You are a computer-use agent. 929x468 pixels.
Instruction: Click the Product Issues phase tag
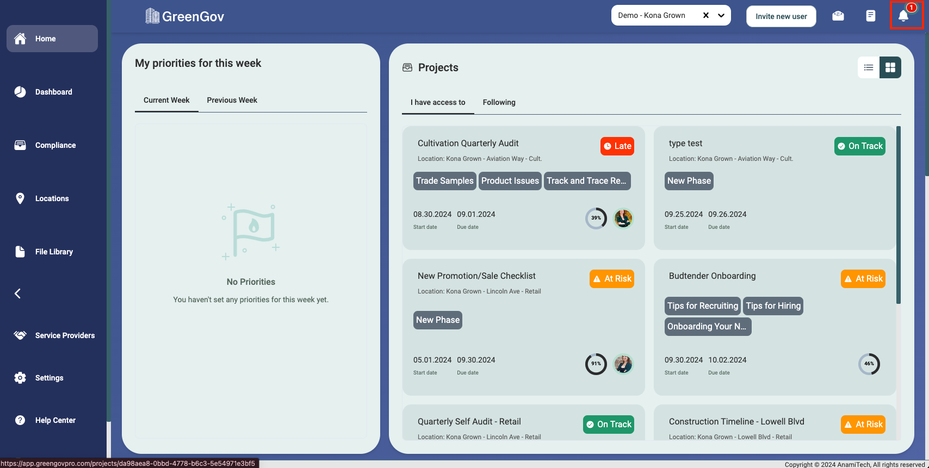(x=510, y=181)
